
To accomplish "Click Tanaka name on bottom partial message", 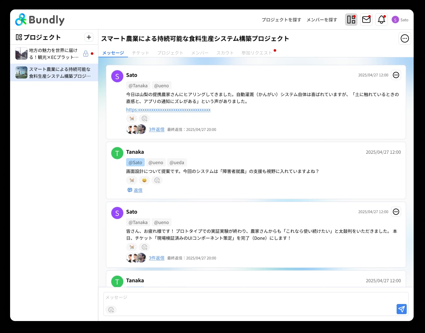I will 135,280.
